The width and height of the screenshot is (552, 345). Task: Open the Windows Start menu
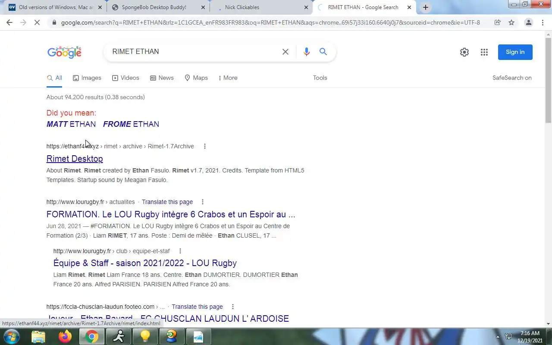pyautogui.click(x=12, y=336)
